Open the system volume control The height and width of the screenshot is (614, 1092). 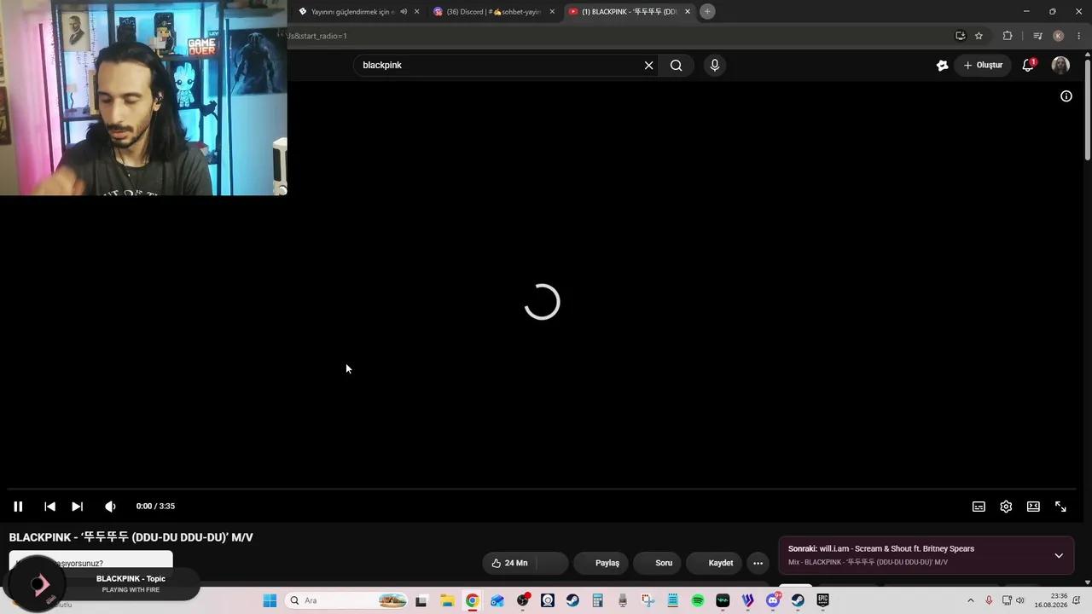point(1019,600)
